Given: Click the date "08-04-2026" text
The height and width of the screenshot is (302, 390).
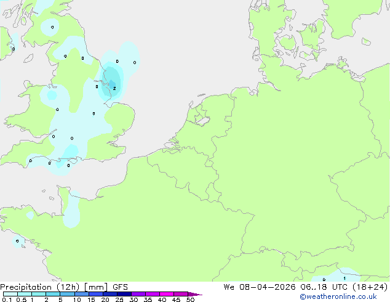Looking at the screenshot, I should click(x=268, y=287).
